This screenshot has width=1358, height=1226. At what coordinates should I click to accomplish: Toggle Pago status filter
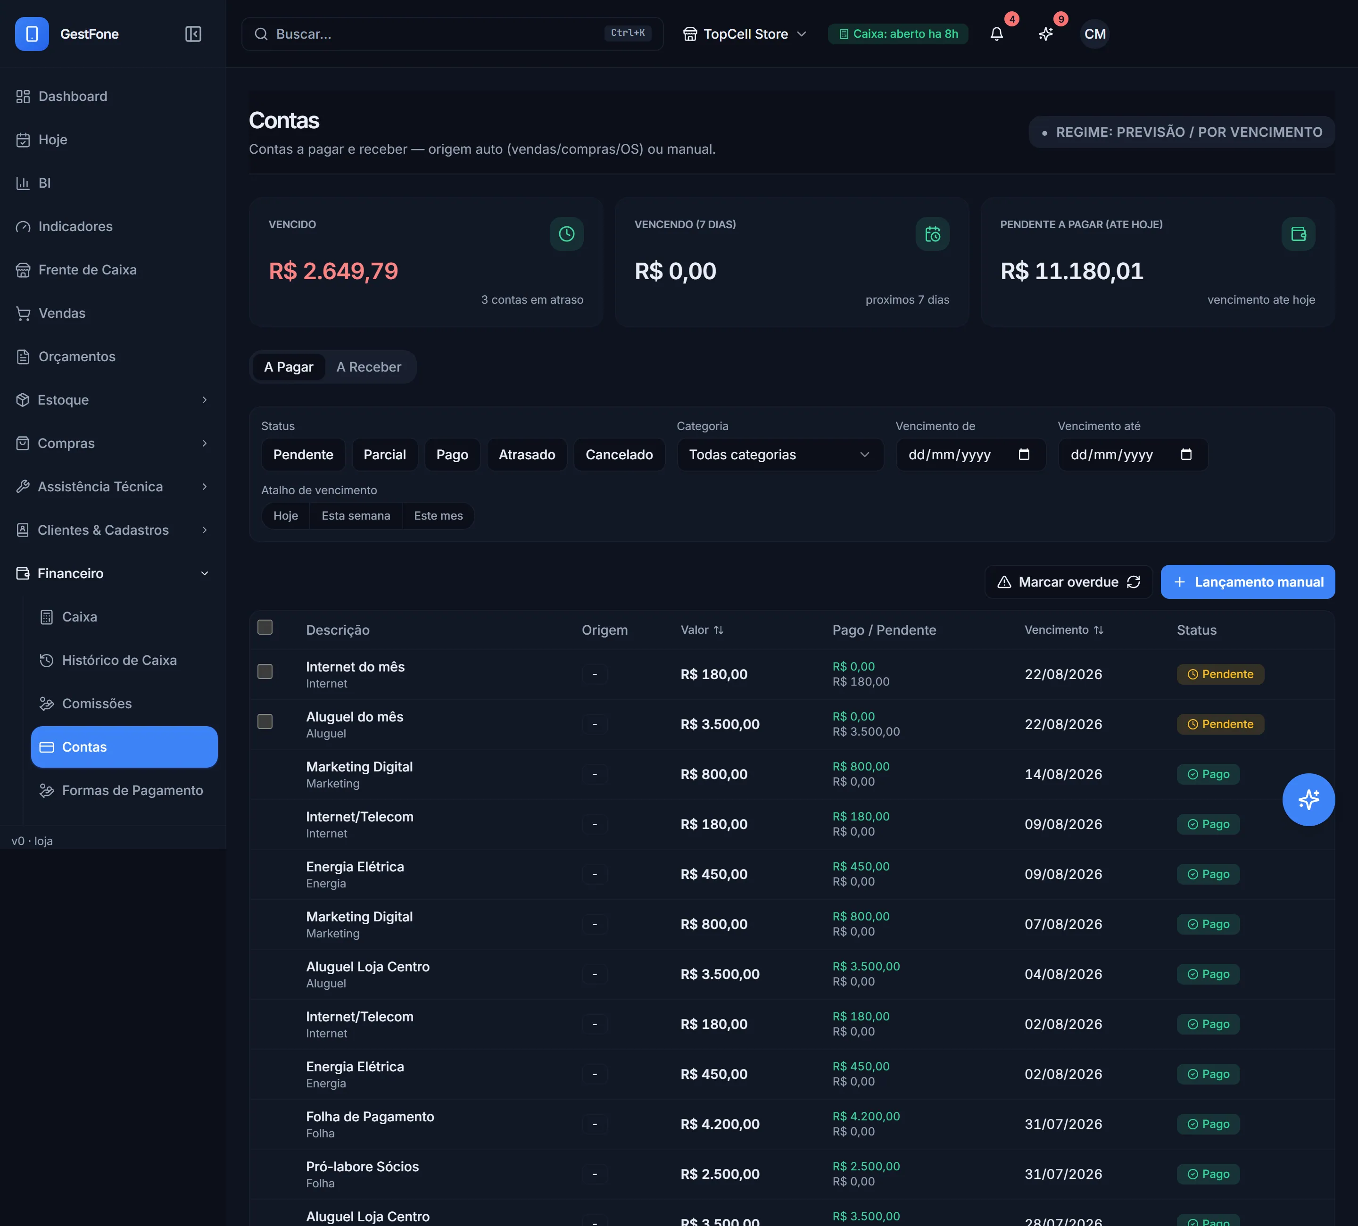tap(452, 455)
